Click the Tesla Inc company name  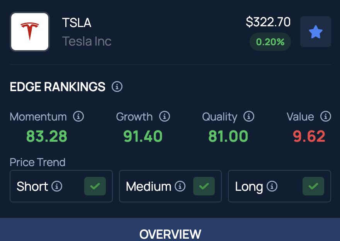click(87, 41)
